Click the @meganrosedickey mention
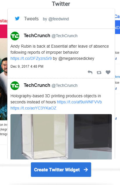The image size is (120, 185). 76,58
